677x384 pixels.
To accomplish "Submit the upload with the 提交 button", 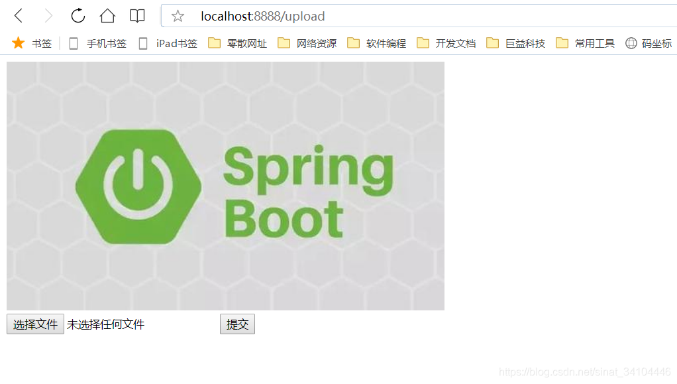I will point(237,324).
